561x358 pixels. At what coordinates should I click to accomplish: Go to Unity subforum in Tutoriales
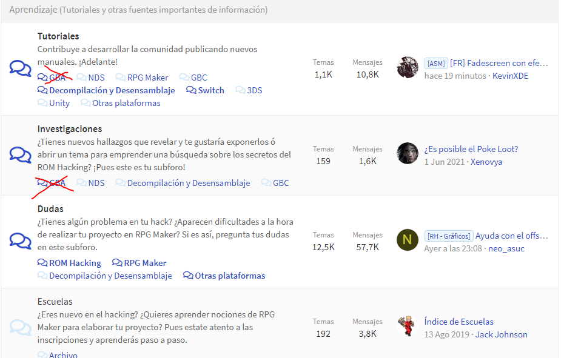tap(59, 103)
